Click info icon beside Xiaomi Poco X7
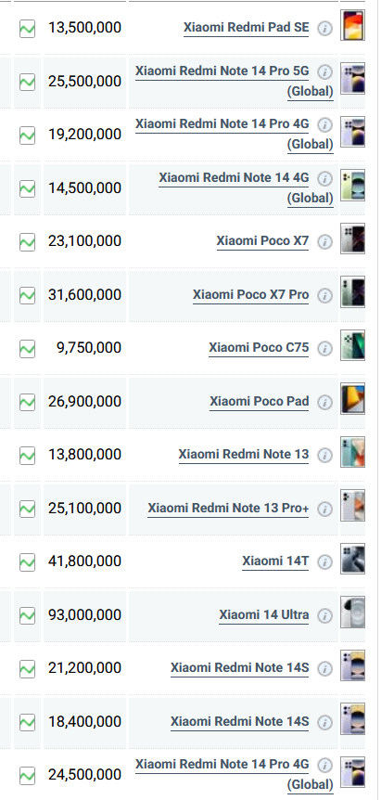Screen dimensions: 381x800 pos(324,242)
